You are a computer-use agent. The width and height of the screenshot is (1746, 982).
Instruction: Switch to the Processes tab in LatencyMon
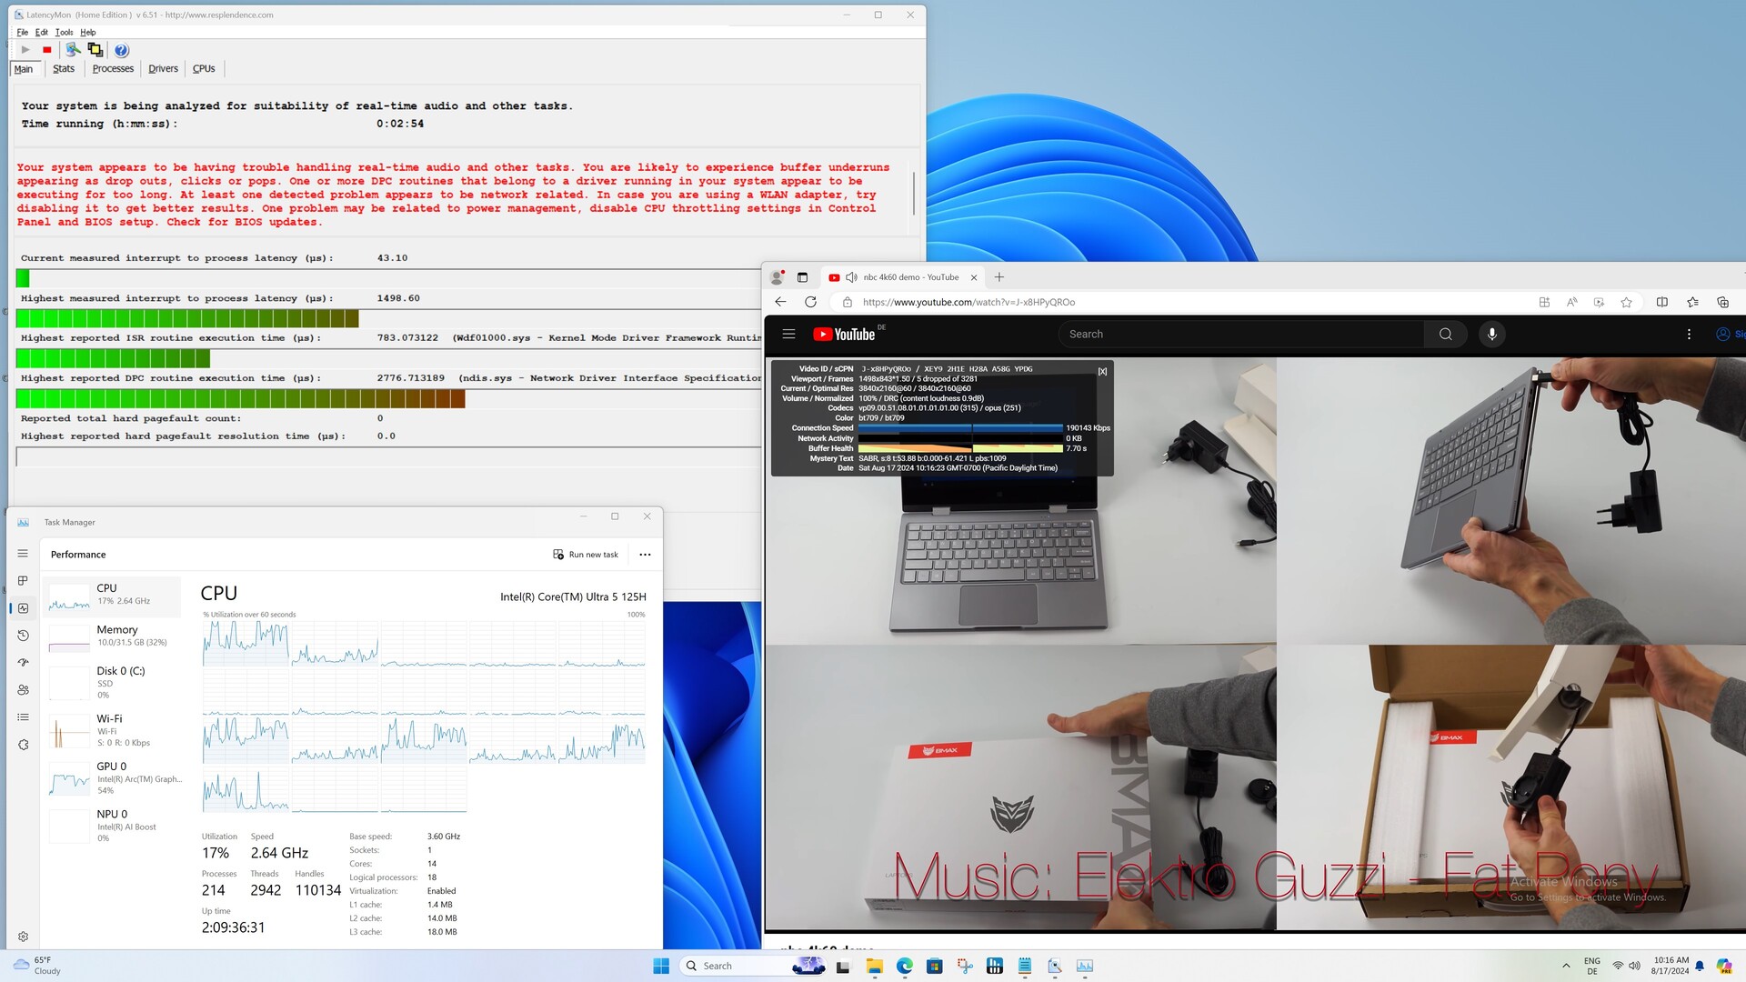113,68
